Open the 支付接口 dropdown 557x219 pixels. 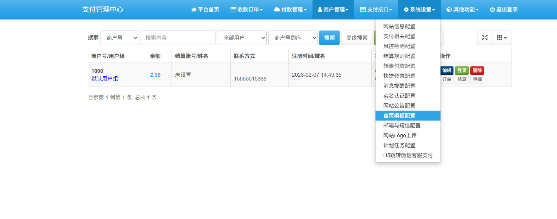(x=376, y=10)
